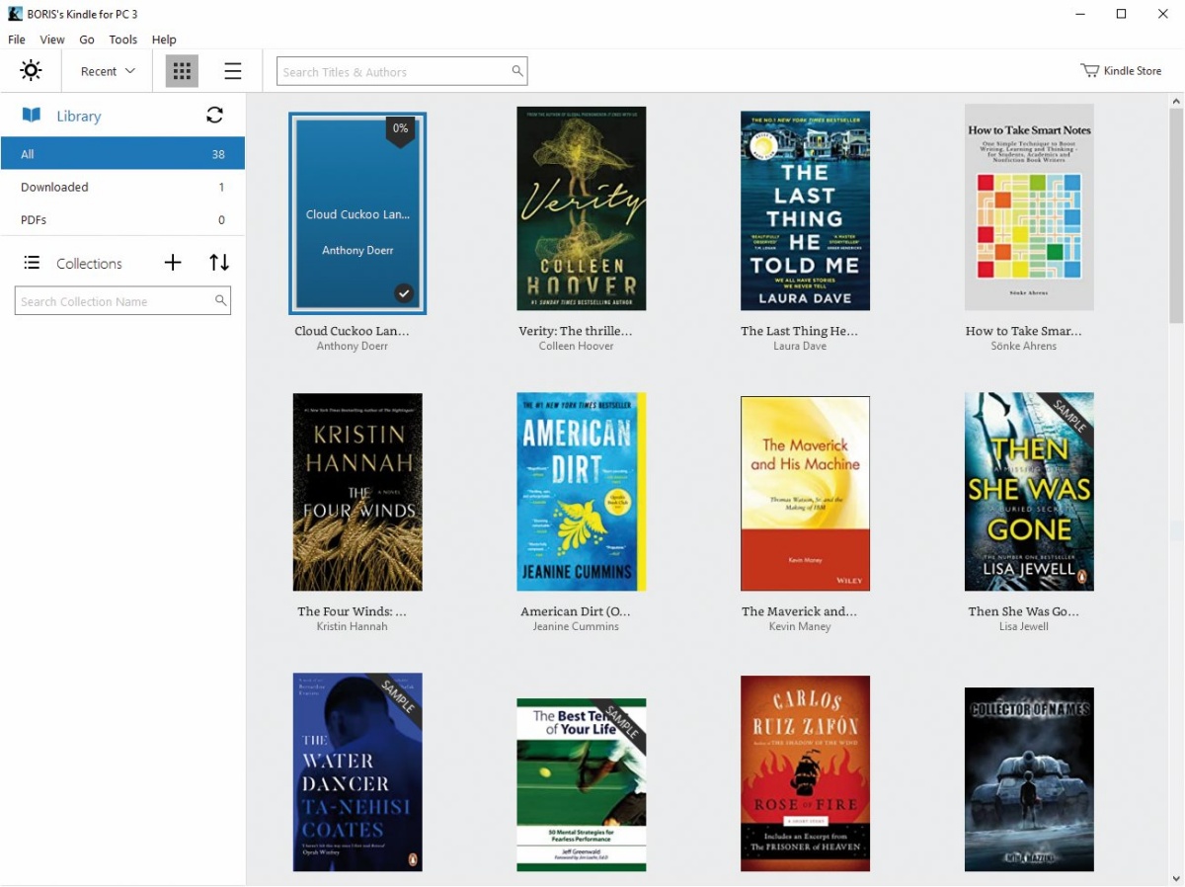Sort collections using the arrows icon
Screen dimensions: 1185x887
(x=219, y=263)
